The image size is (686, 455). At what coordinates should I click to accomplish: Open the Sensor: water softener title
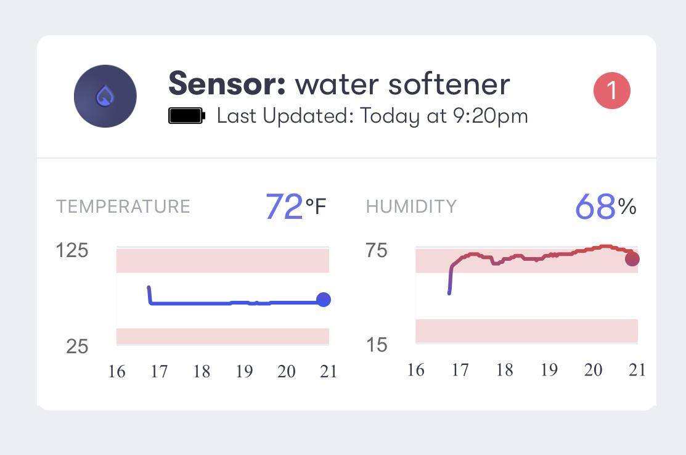coord(338,84)
